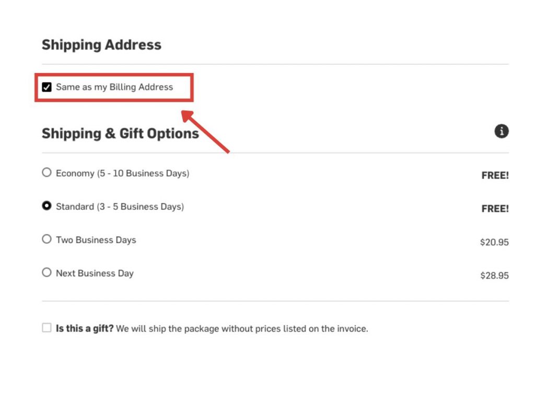This screenshot has height=401, width=535.
Task: Uncheck the Same as my Billing Address checkbox
Action: pos(47,87)
